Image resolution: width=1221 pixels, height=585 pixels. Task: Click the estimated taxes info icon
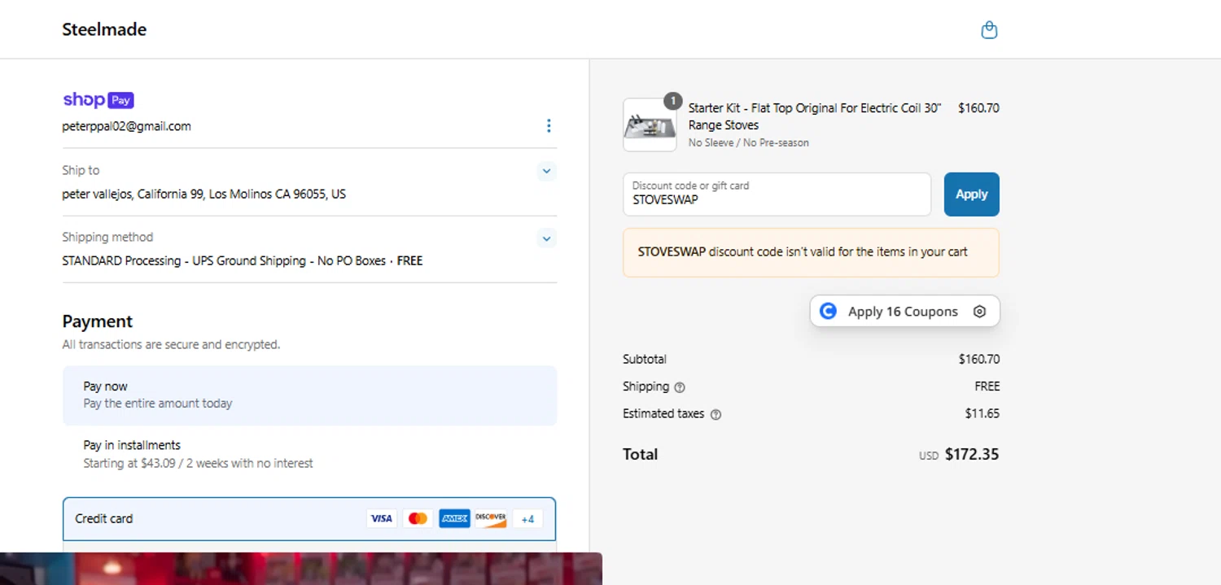tap(716, 414)
